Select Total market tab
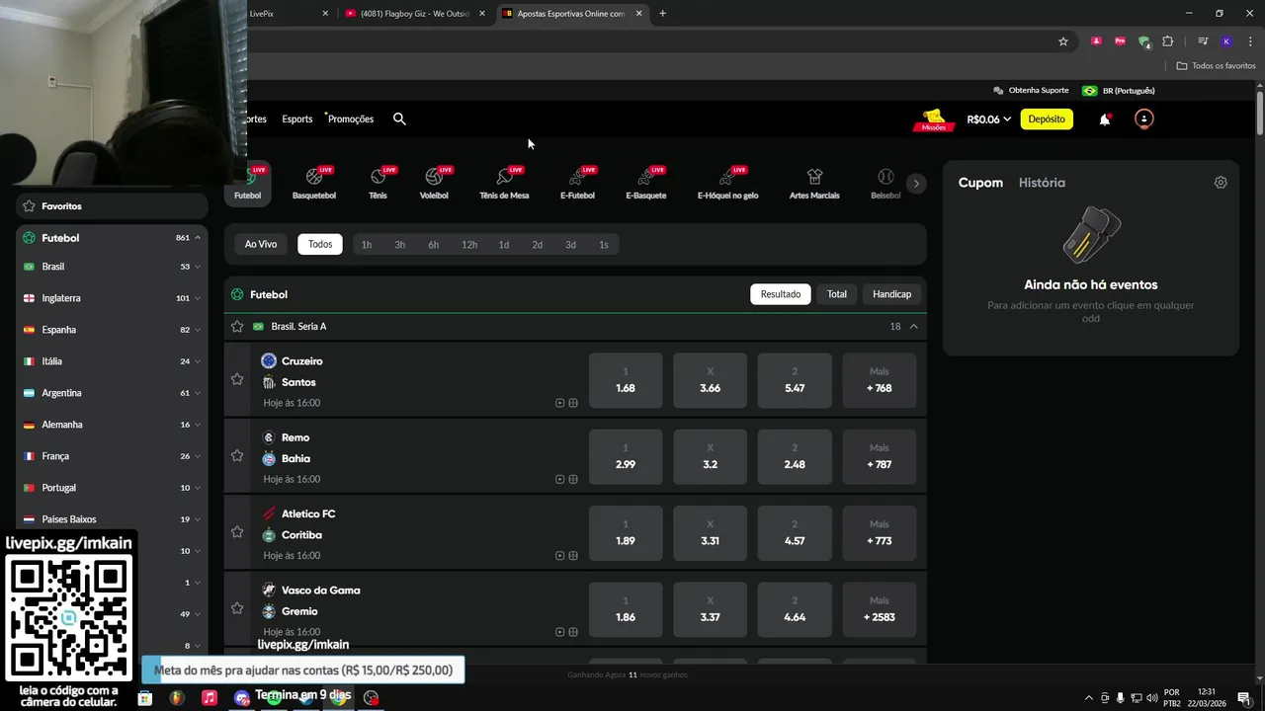Viewport: 1265px width, 711px height. point(837,294)
